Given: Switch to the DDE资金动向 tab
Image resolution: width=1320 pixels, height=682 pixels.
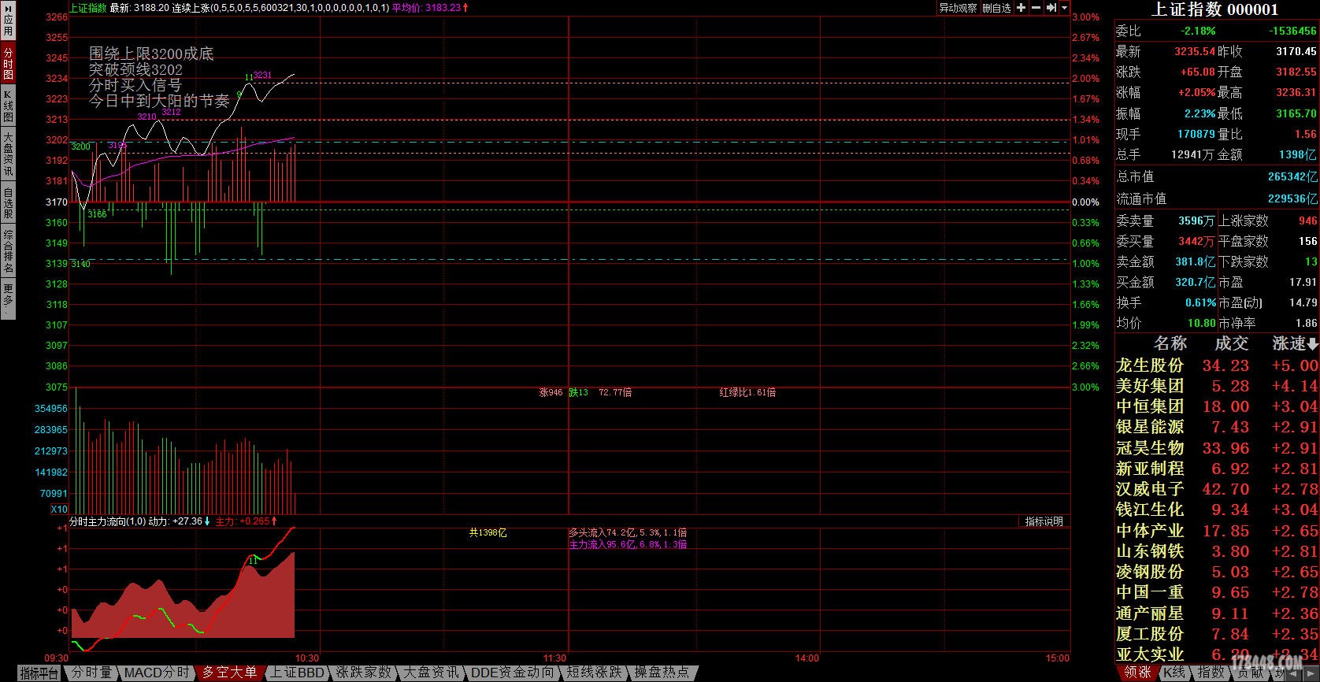Looking at the screenshot, I should tap(513, 673).
